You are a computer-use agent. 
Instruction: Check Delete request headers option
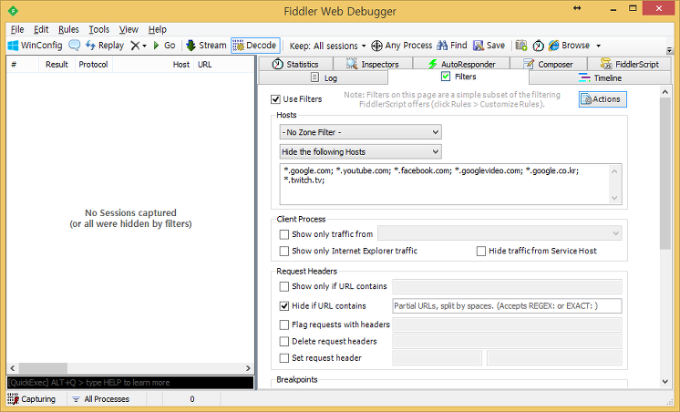click(x=284, y=342)
